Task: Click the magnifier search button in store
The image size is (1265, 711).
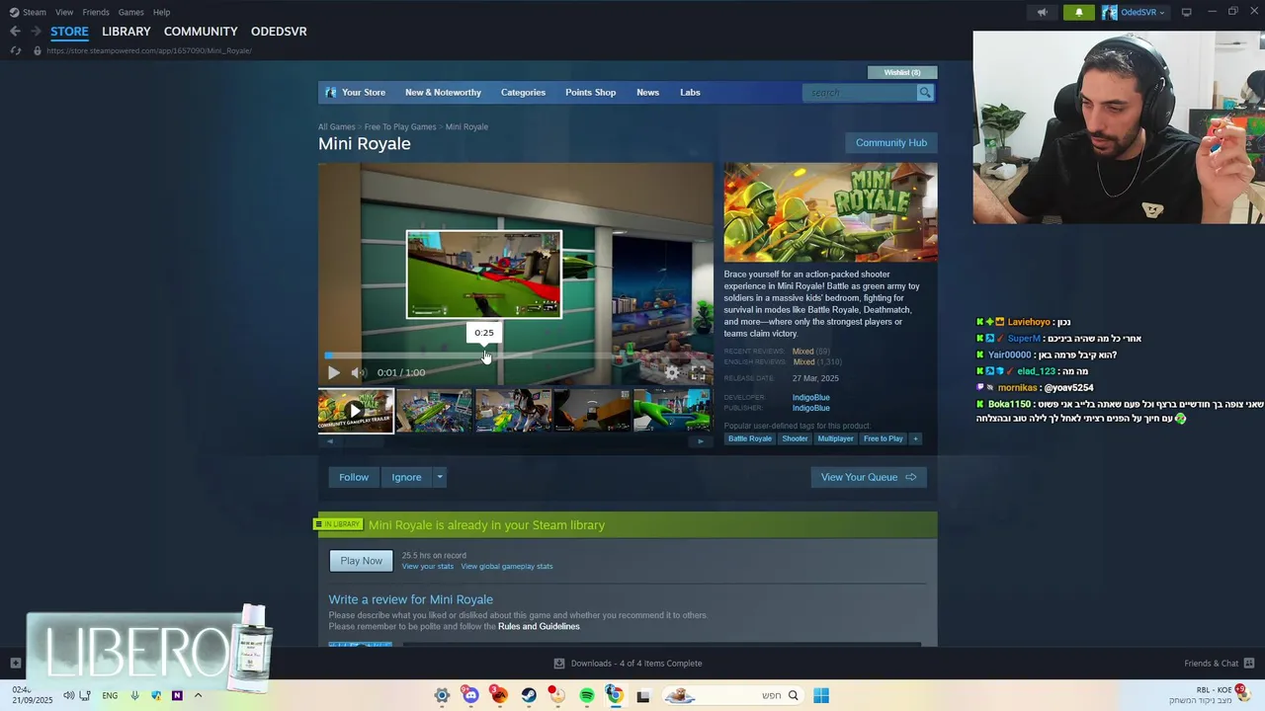Action: (925, 93)
